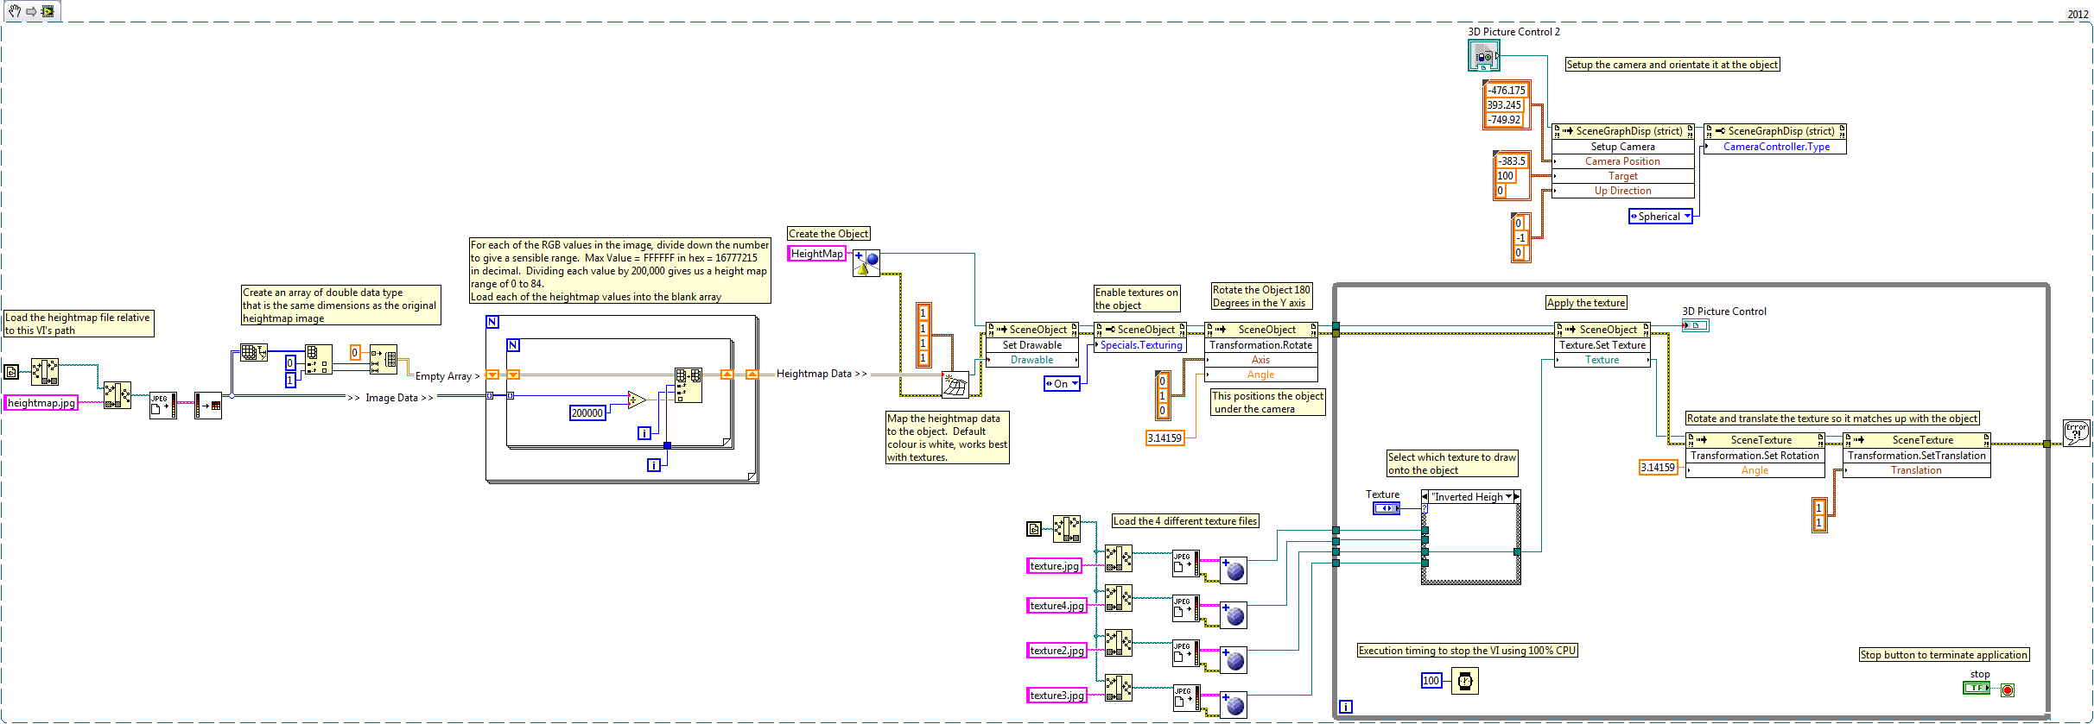The image size is (2094, 724).
Task: Click the texture3.jpg path constant
Action: click(1057, 696)
